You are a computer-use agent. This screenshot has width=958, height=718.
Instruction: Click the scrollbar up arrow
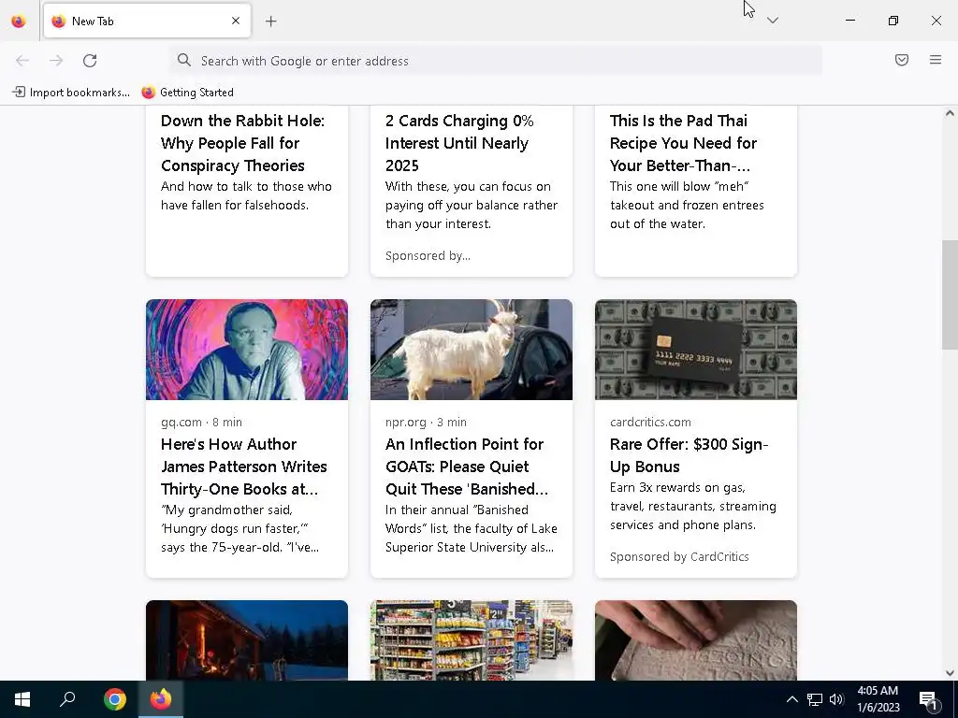click(950, 113)
